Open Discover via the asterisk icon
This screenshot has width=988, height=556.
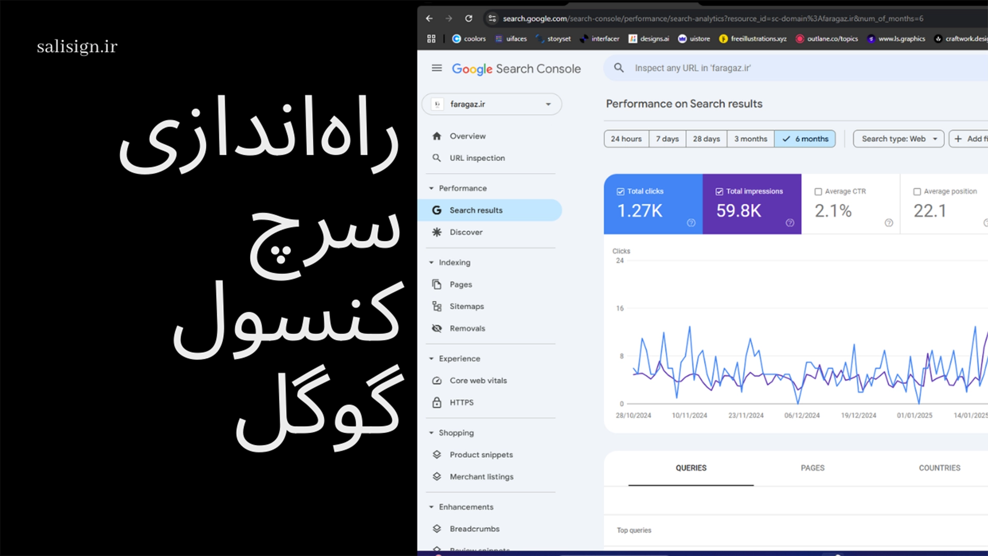437,232
